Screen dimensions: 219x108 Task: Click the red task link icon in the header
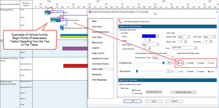[120, 22]
